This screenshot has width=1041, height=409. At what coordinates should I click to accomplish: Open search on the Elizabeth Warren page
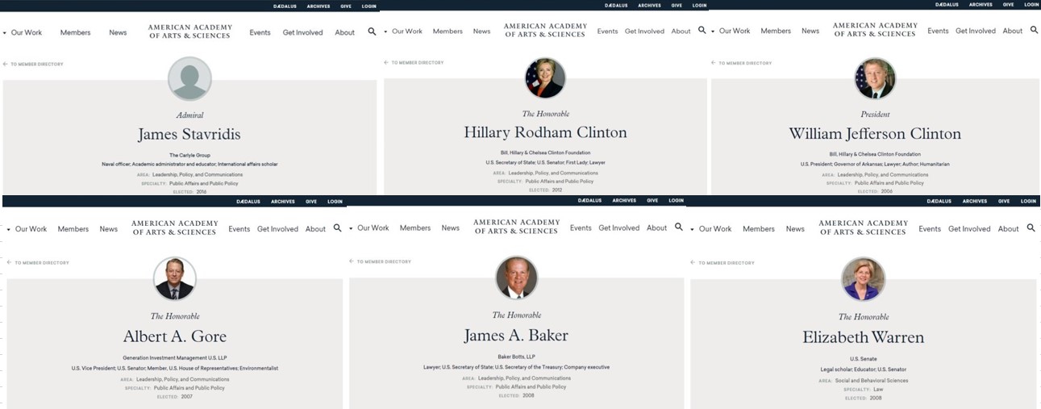pos(1031,228)
